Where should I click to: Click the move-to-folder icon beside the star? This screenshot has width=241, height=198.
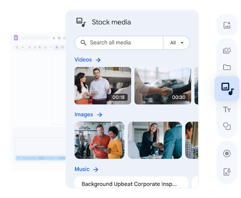[59, 38]
